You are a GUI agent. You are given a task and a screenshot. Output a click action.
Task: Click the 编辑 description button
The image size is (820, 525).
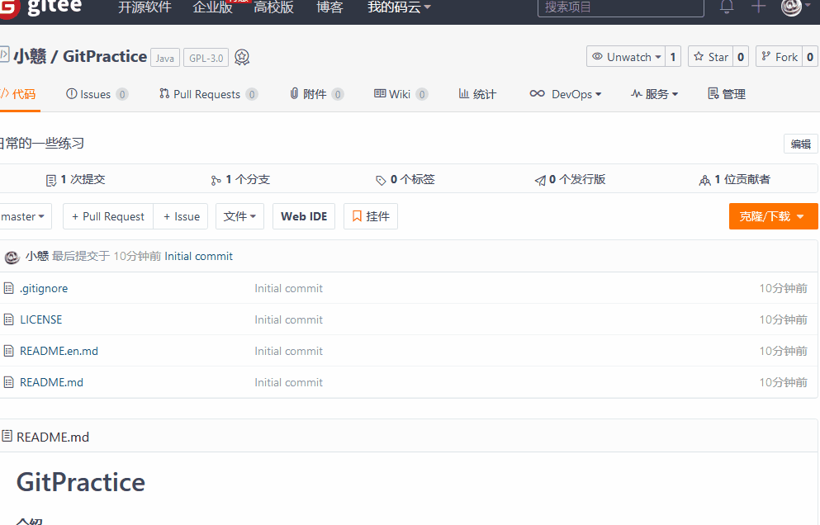(x=801, y=144)
